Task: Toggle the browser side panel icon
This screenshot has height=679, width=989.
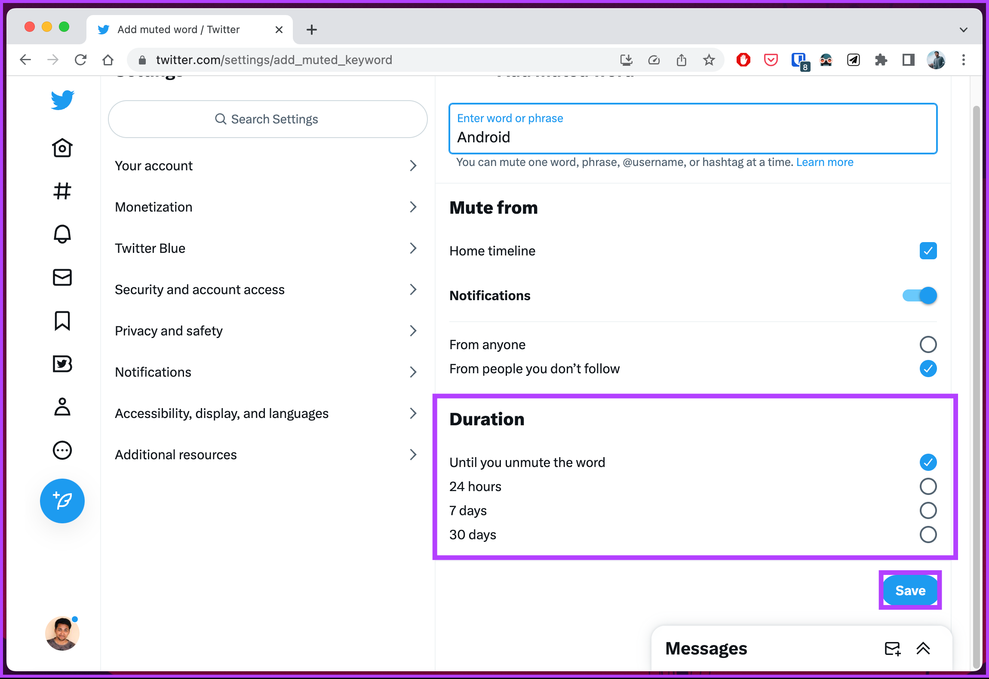Action: pyautogui.click(x=909, y=60)
